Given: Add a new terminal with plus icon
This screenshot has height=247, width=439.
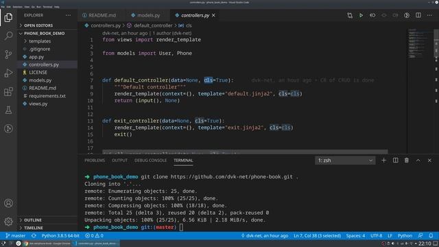Looking at the screenshot, I should [x=384, y=160].
